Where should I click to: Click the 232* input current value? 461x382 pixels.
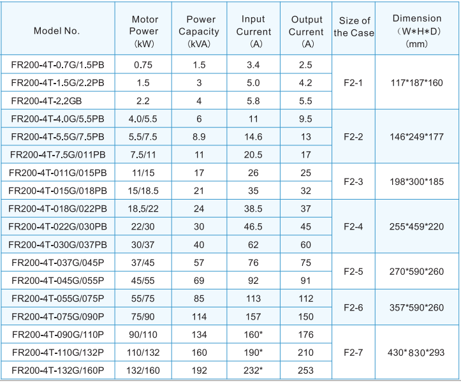tap(253, 369)
